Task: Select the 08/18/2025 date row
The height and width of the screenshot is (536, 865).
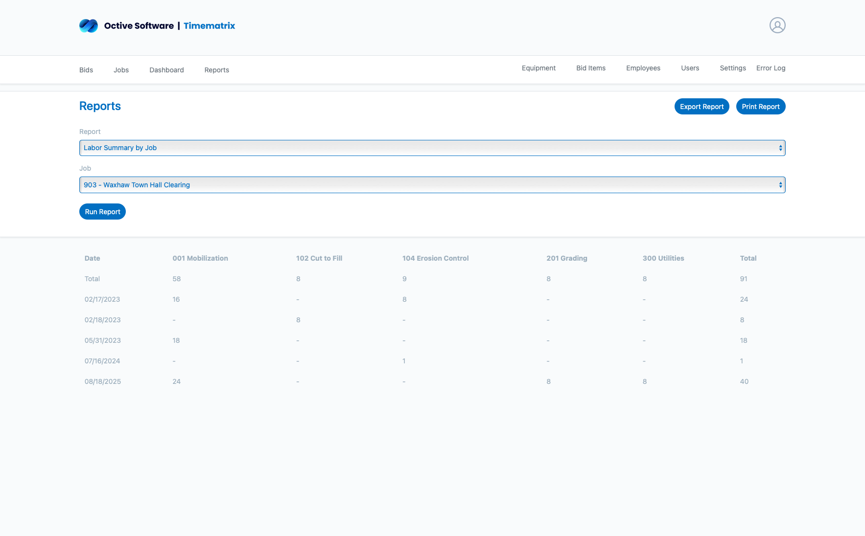Action: (x=103, y=381)
